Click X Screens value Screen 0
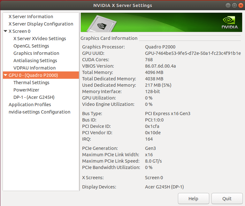 [154, 178]
